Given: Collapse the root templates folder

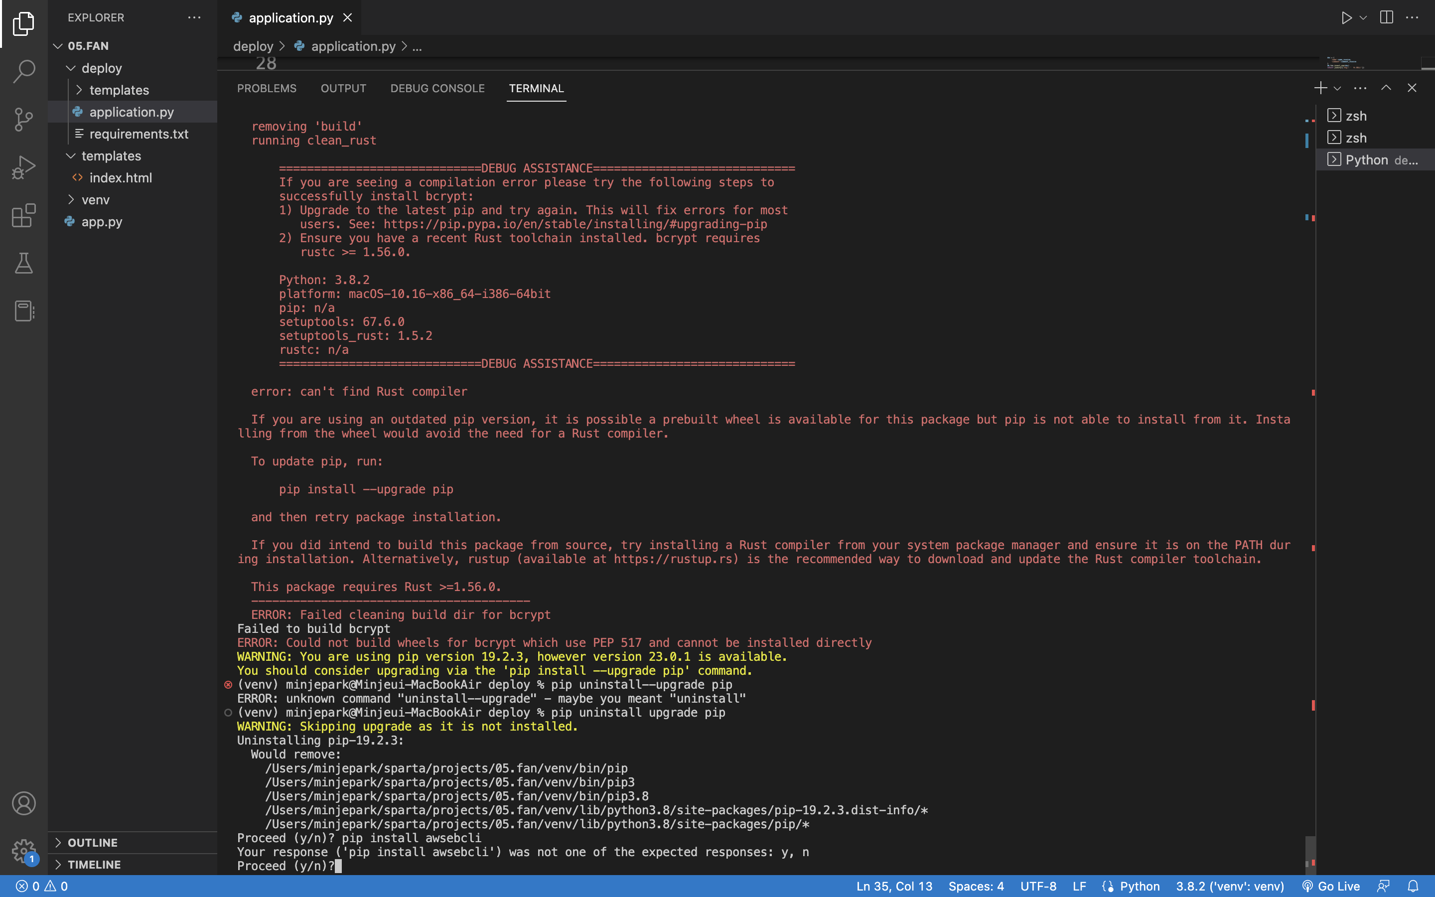Looking at the screenshot, I should [133, 156].
